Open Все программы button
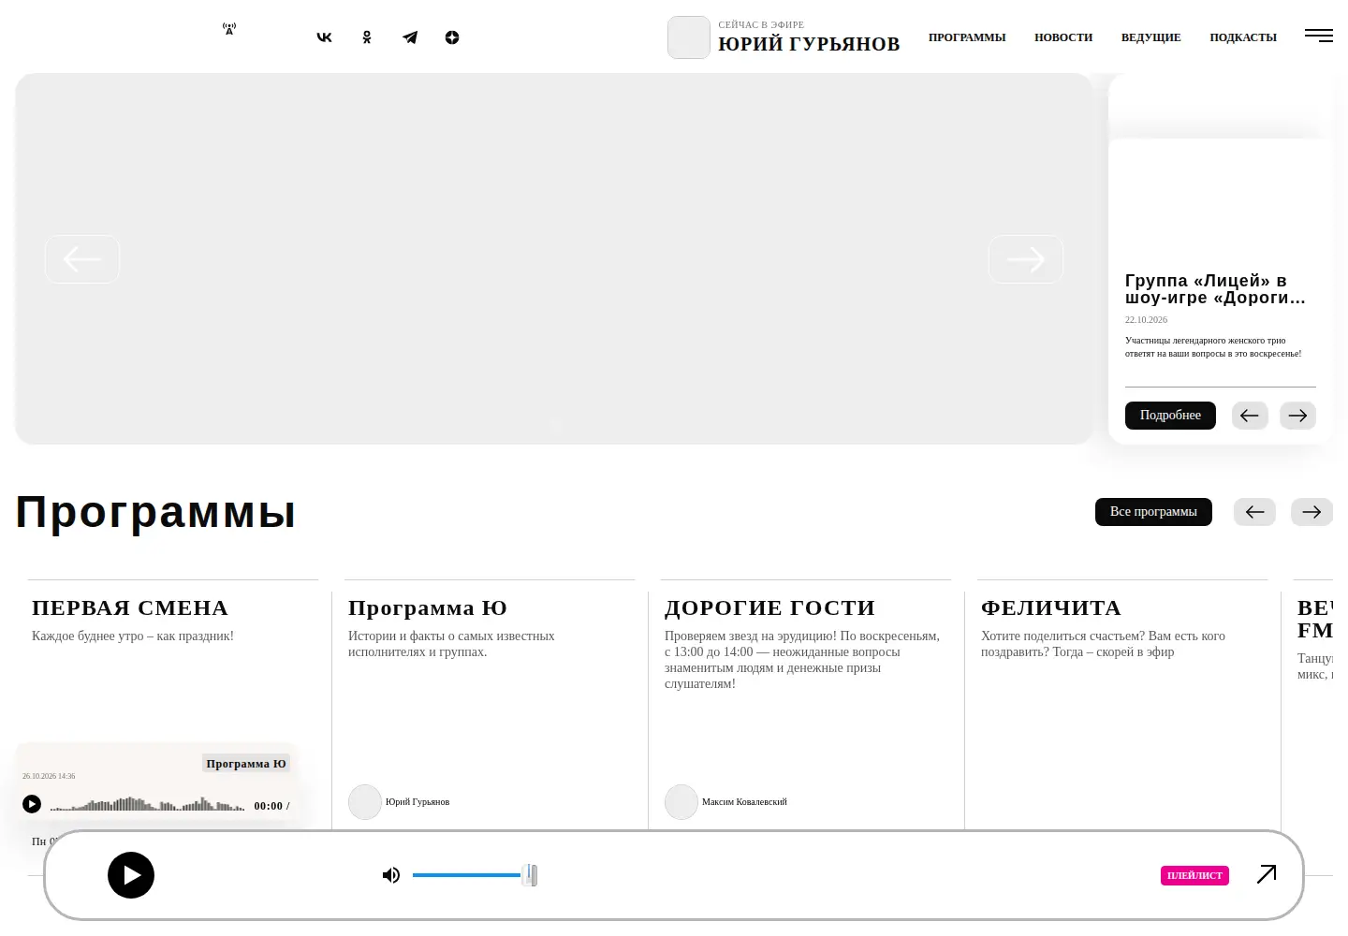This screenshot has width=1348, height=936. [x=1153, y=512]
